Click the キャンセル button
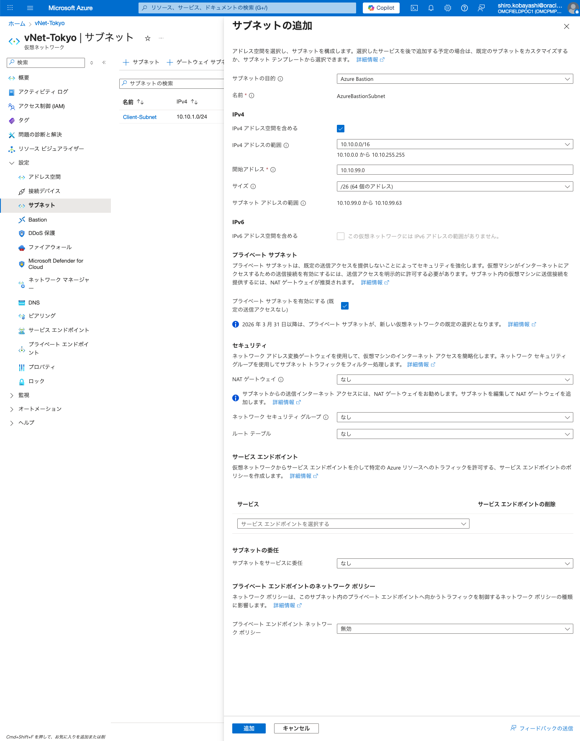Viewport: 580px width, 741px height. (x=296, y=728)
